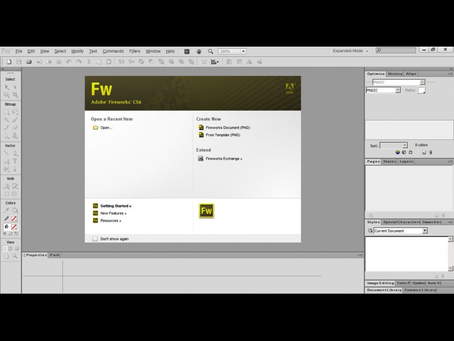Select the Eyedropper tool under Colors

point(7,210)
